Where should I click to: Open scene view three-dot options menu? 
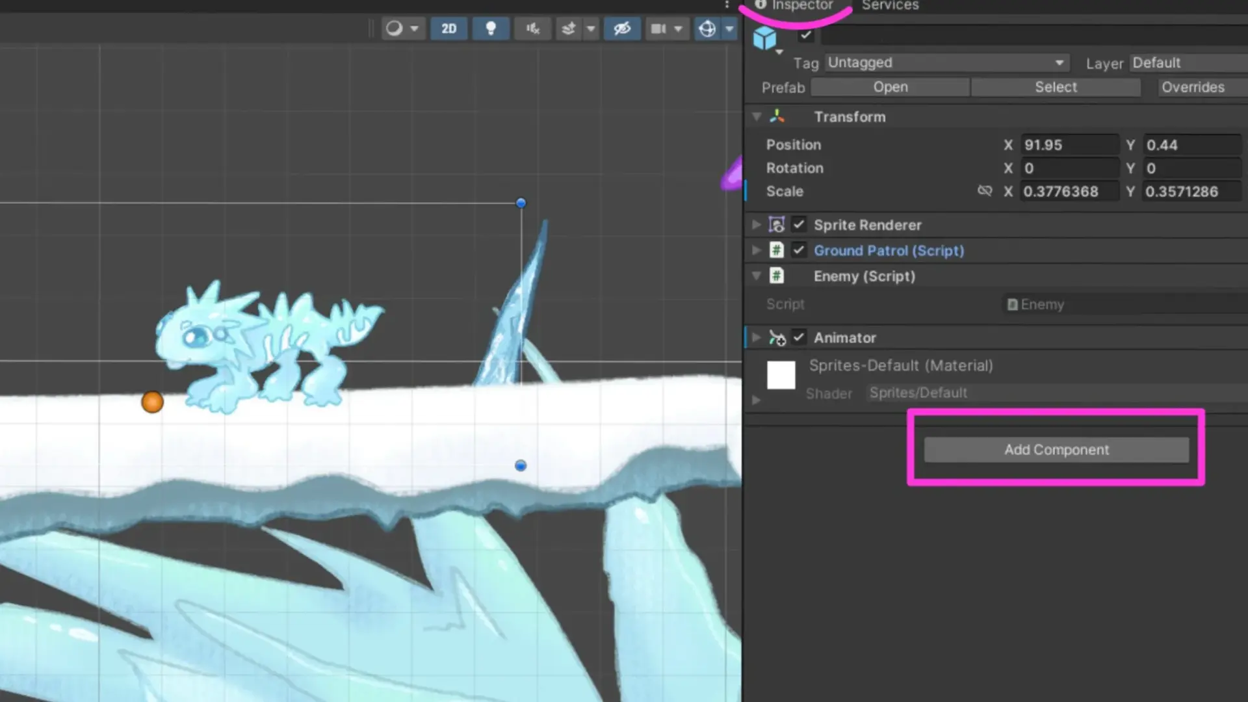[727, 5]
